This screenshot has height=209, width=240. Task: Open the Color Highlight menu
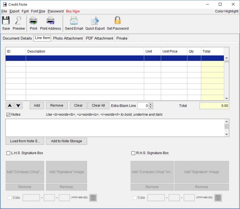(227, 11)
